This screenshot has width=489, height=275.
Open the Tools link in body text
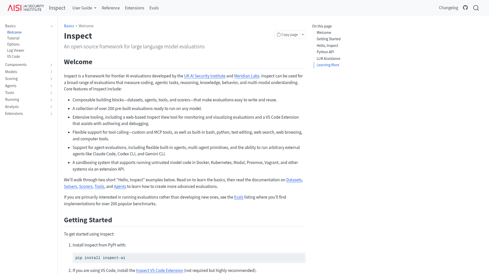point(99,186)
